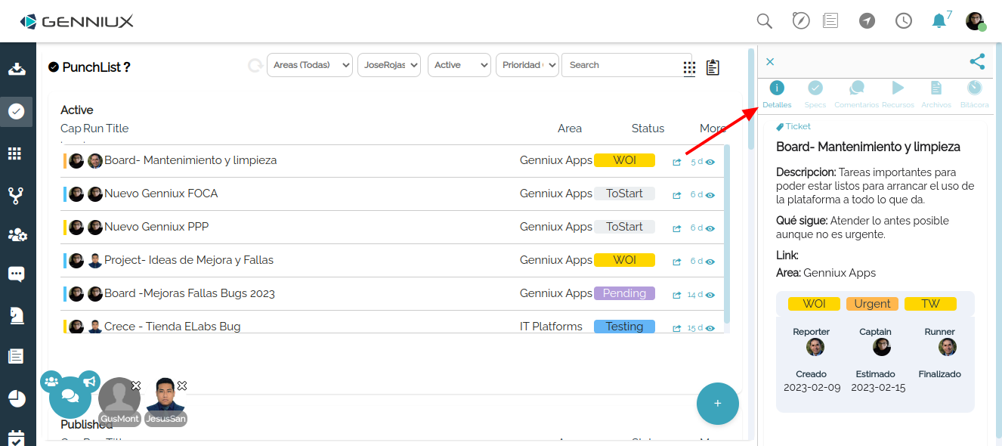Switch to grid view with the dots icon

pos(689,68)
